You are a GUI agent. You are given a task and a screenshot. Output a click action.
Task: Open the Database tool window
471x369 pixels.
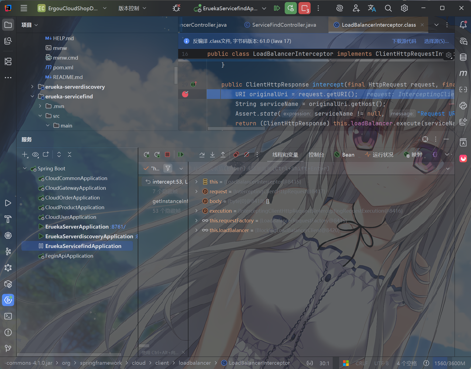click(x=463, y=57)
